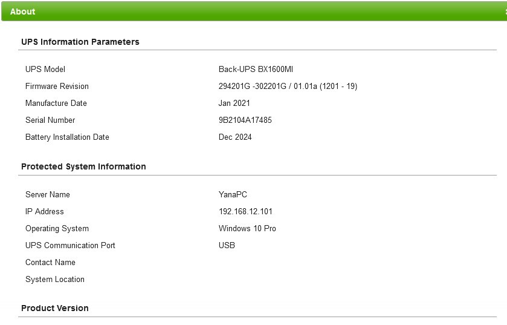Click the Firmware Revision label
This screenshot has width=507, height=325.
tap(57, 86)
